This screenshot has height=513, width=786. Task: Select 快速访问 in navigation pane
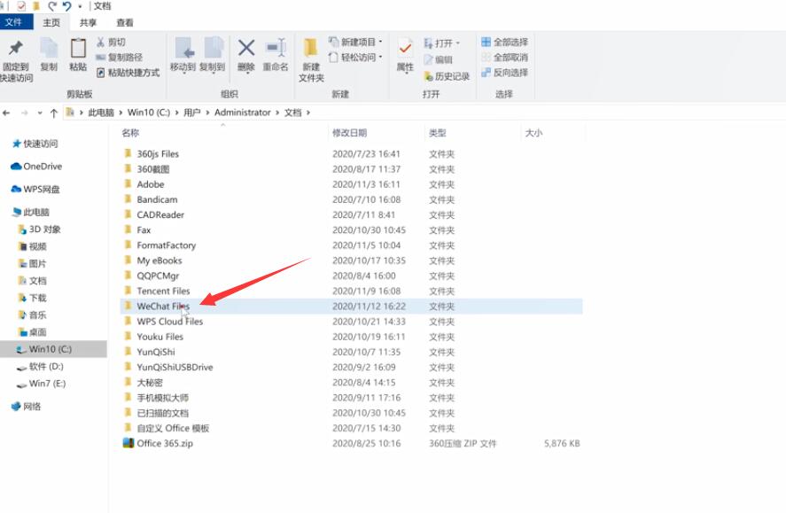tap(35, 144)
